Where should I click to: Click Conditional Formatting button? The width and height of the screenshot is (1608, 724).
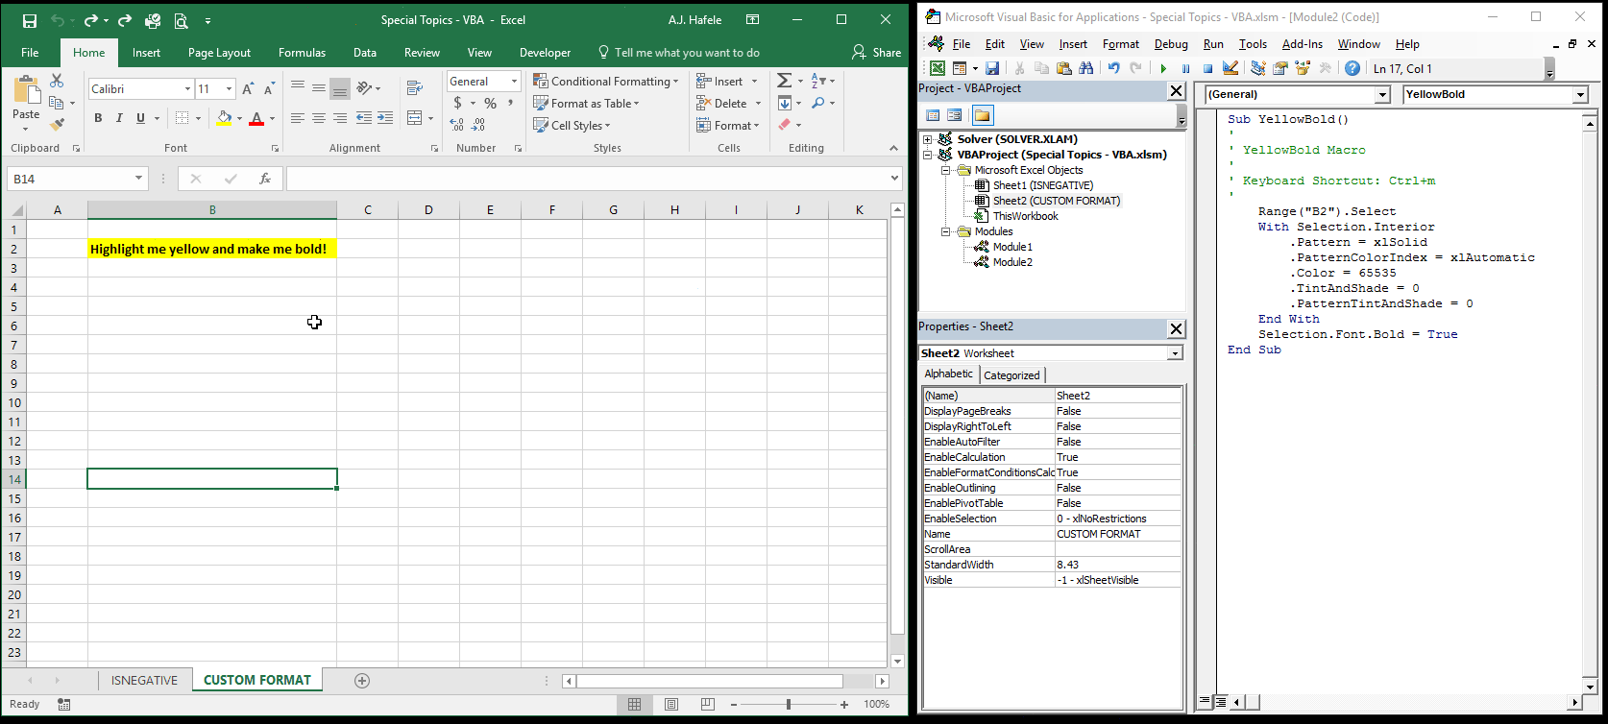tap(606, 81)
